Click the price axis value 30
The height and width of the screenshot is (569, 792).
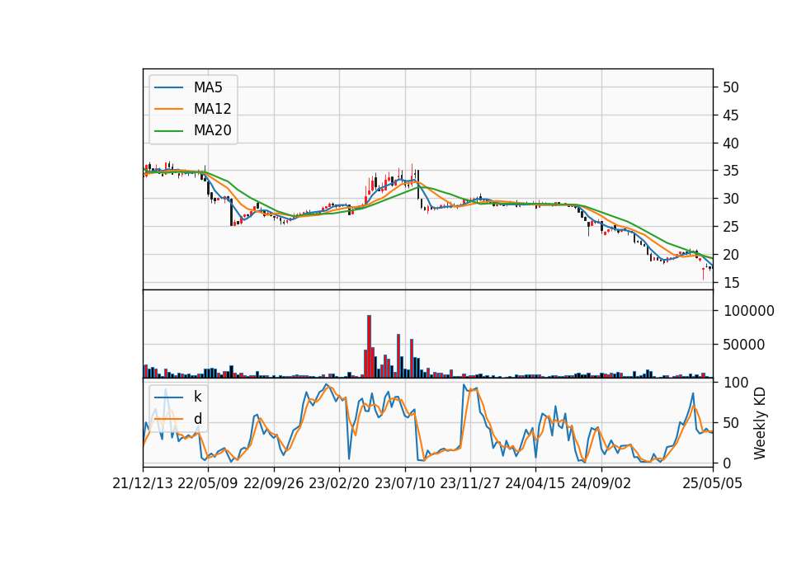point(731,199)
